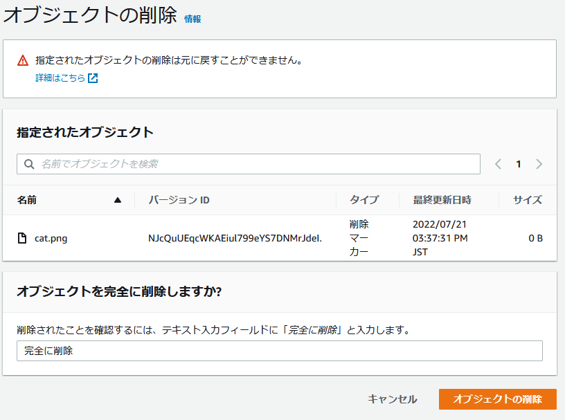Open the 詳細はこちら details link
565x420 pixels.
pyautogui.click(x=60, y=78)
